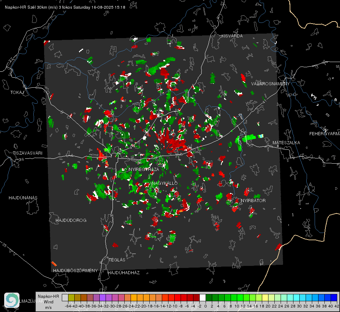Image resolution: width=340 pixels, height=312 pixels.
Task: Click road number '35' at lower left
Action: [x=5, y=245]
